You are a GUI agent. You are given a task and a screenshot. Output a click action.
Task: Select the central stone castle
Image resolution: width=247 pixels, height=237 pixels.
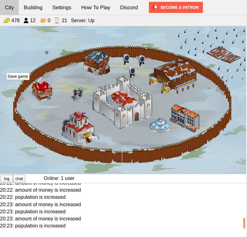(x=122, y=102)
